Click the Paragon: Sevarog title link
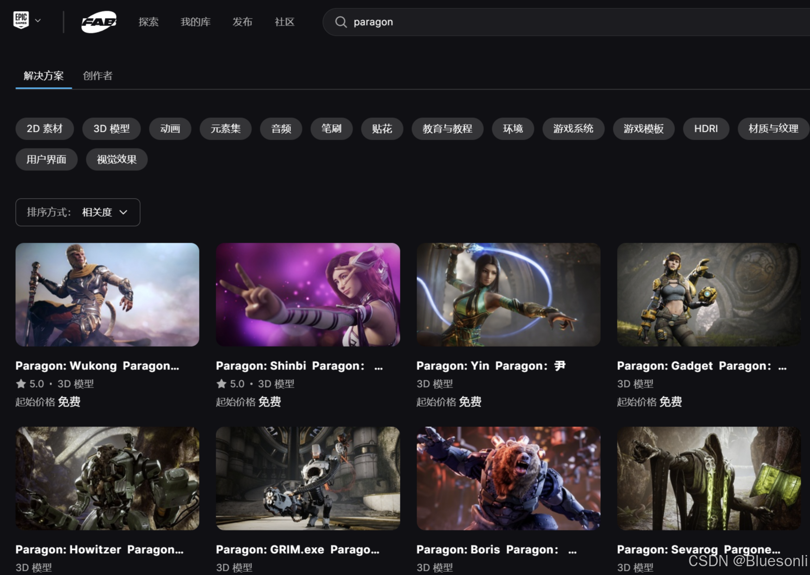810x575 pixels. [699, 549]
